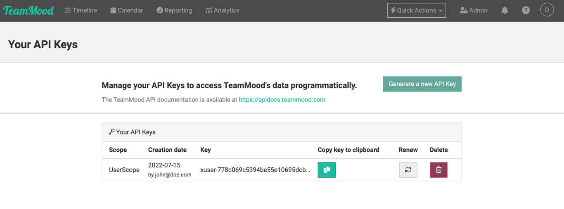Open the user avatar 'D' menu
This screenshot has height=209, width=564.
[x=547, y=10]
